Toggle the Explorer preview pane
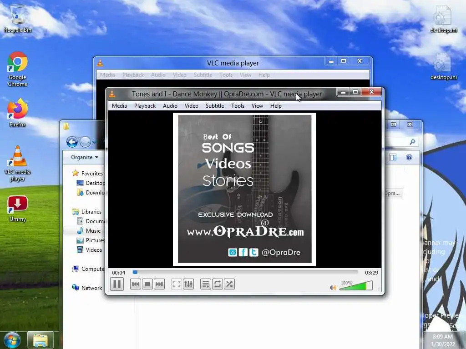Image resolution: width=466 pixels, height=349 pixels. (393, 157)
